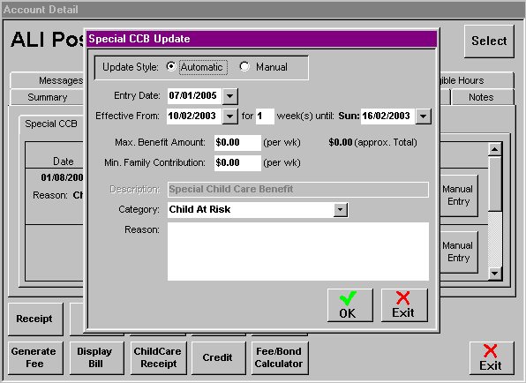Click the Select button

[489, 41]
